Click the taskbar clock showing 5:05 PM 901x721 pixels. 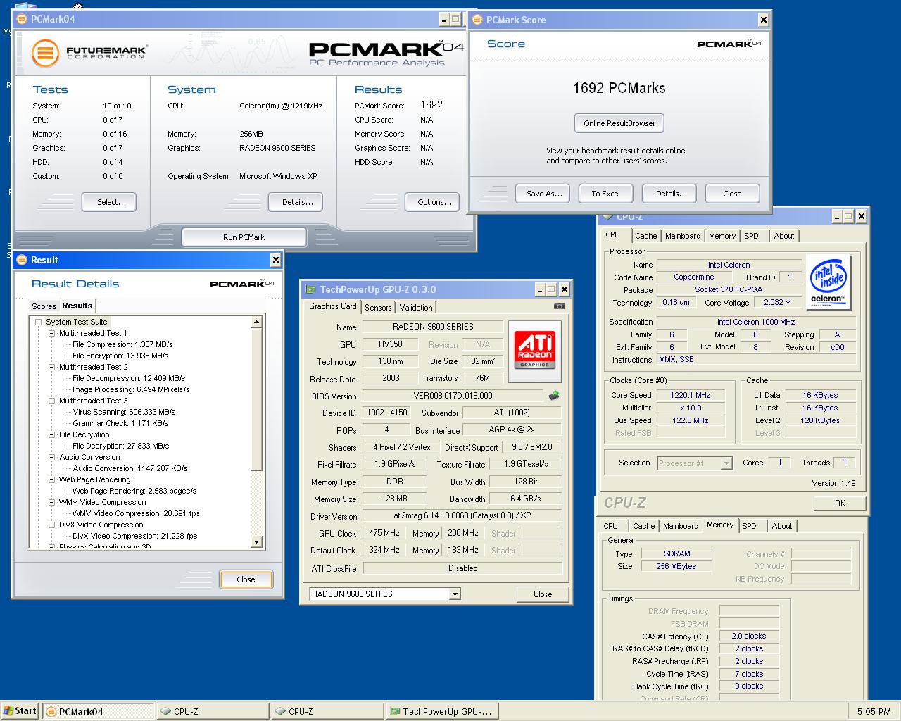pos(874,712)
